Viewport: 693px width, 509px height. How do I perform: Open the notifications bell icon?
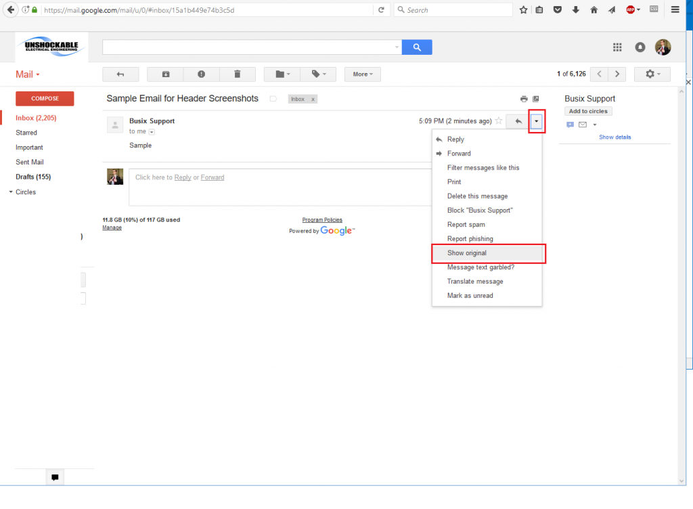click(640, 47)
